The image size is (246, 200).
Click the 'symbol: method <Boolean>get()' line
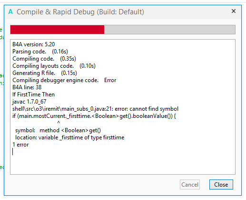[x=58, y=130]
